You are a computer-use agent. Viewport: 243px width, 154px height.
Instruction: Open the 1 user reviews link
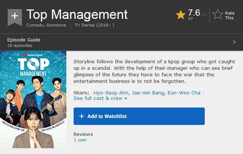click(80, 140)
